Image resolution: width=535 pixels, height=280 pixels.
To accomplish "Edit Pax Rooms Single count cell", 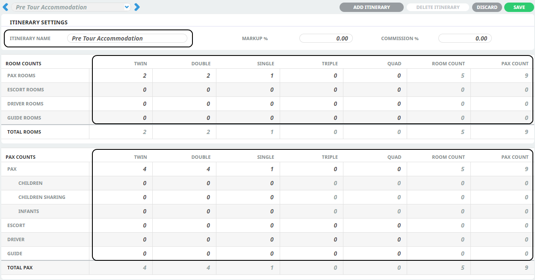I will click(248, 76).
